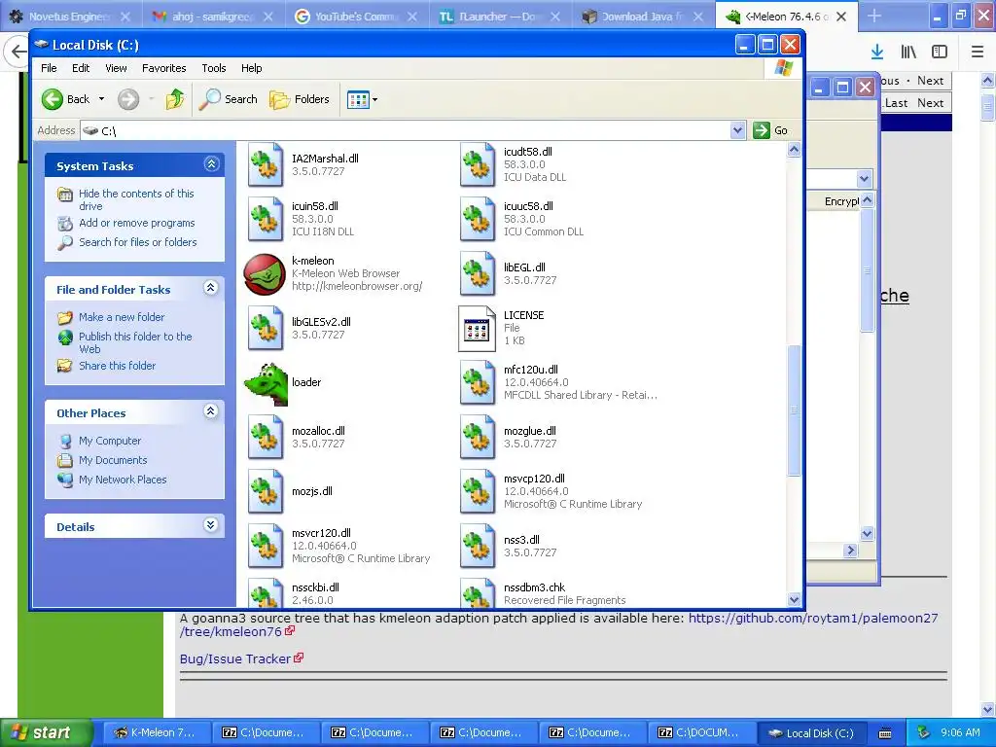This screenshot has height=747, width=996.
Task: Open My Network Places link
Action: (x=123, y=480)
